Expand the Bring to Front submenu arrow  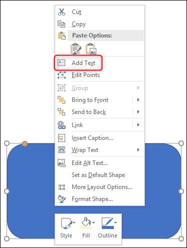pyautogui.click(x=138, y=100)
